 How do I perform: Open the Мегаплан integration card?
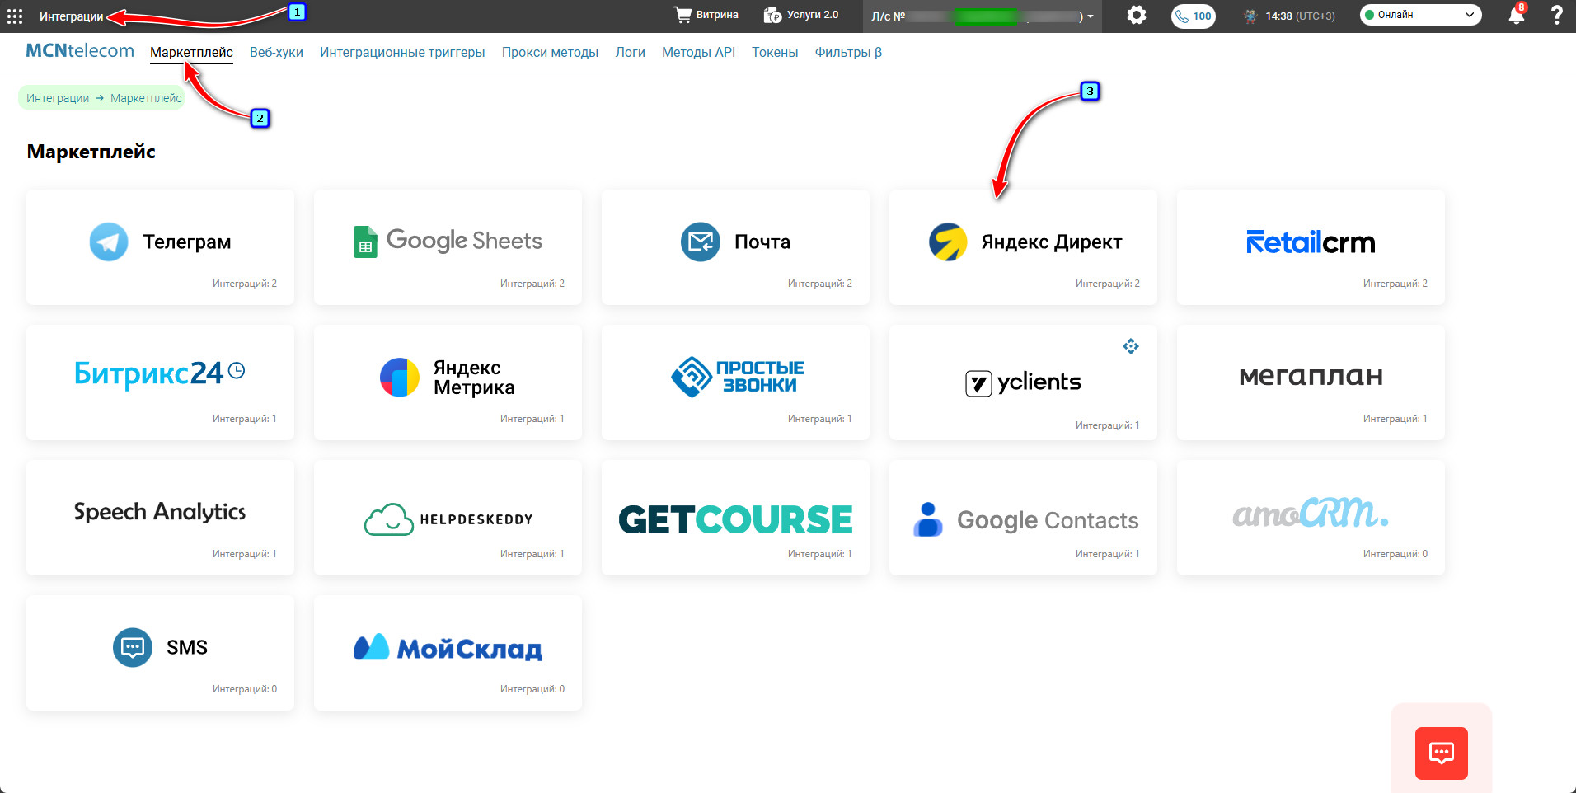click(x=1311, y=382)
